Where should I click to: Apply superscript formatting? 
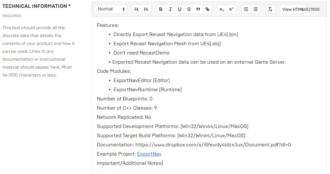pyautogui.click(x=231, y=10)
